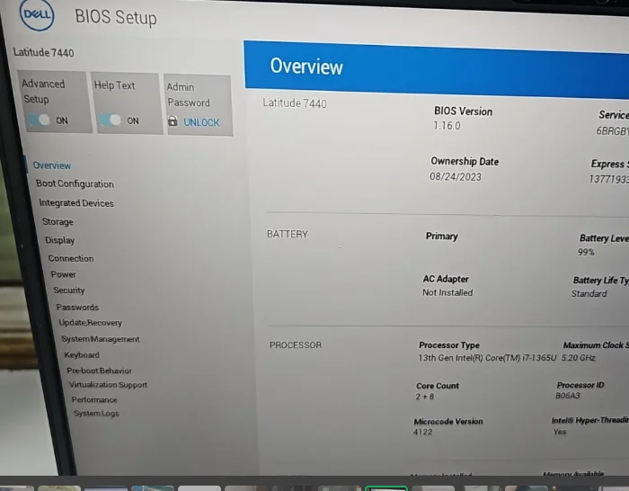Screen dimensions: 629x491
Task: Click the Primary battery label
Action: coord(442,237)
